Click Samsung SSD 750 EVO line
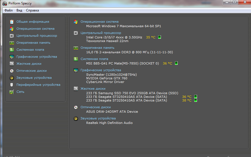Image resolution: width=251 pixels, height=157 pixels. tap(132, 93)
